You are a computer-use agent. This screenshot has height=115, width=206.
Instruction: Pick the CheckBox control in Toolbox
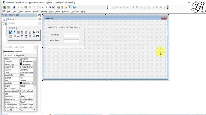[x=30, y=32]
